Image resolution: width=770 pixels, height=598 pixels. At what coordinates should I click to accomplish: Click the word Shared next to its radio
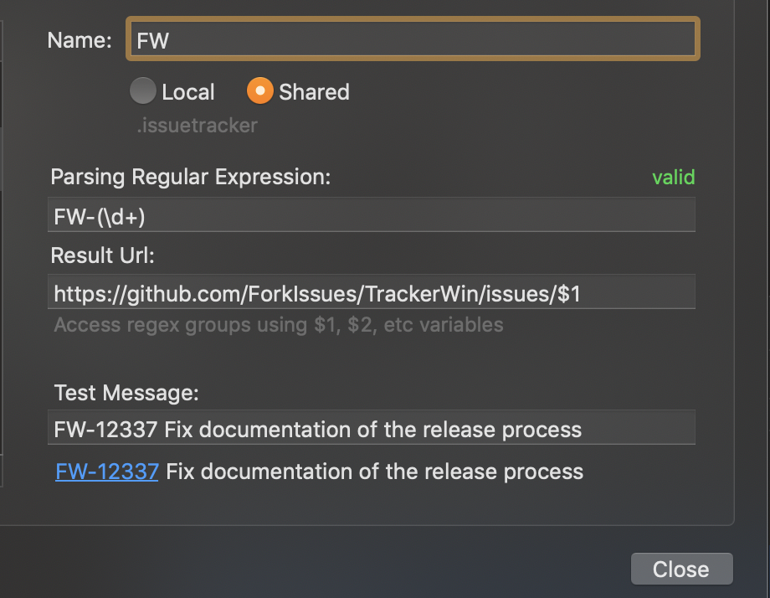click(314, 91)
